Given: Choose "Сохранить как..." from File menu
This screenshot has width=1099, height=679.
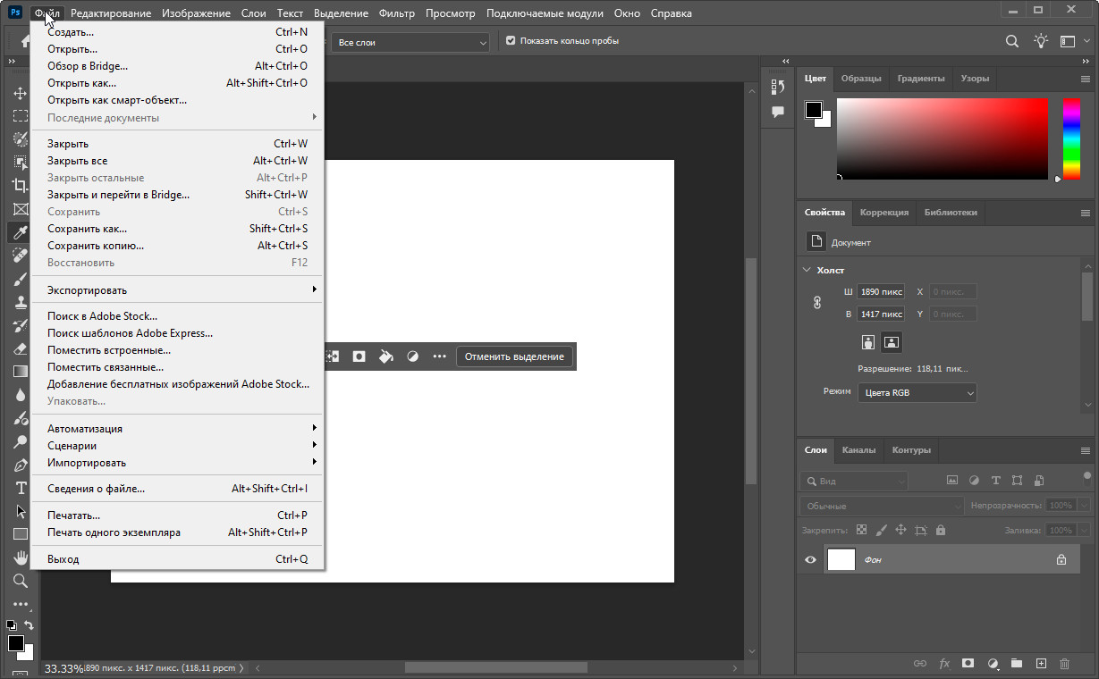Looking at the screenshot, I should (x=88, y=229).
